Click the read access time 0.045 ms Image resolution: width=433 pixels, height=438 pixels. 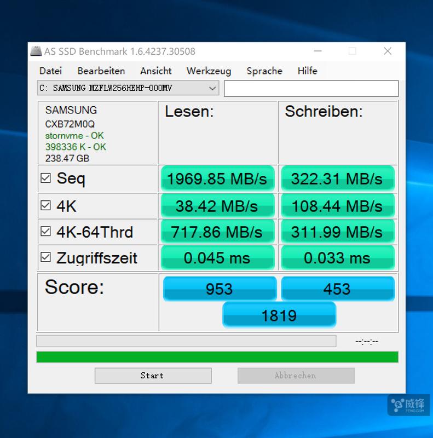click(x=218, y=257)
